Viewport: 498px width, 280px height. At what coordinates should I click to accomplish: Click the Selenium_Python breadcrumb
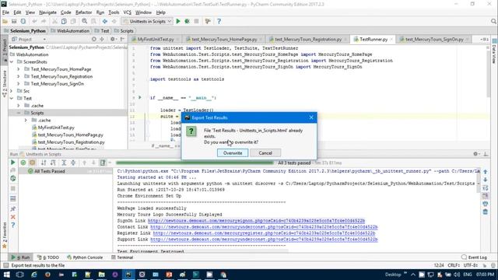tap(25, 31)
